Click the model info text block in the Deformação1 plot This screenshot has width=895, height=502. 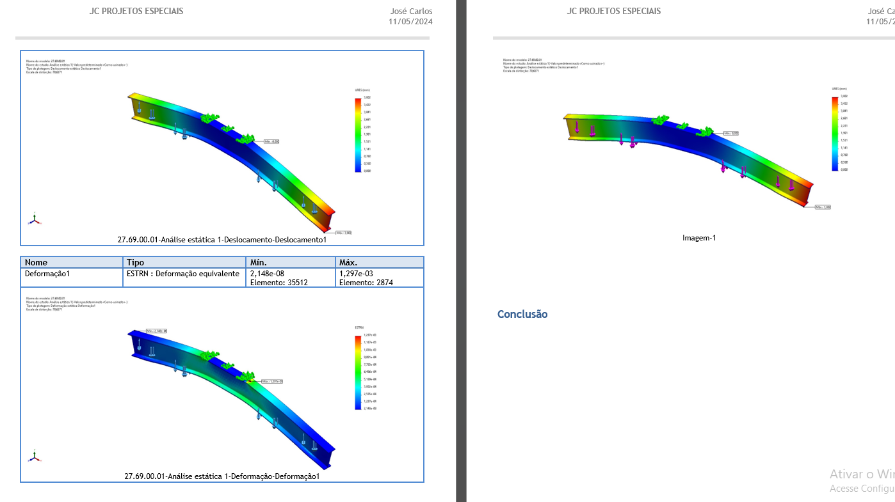[x=77, y=303]
